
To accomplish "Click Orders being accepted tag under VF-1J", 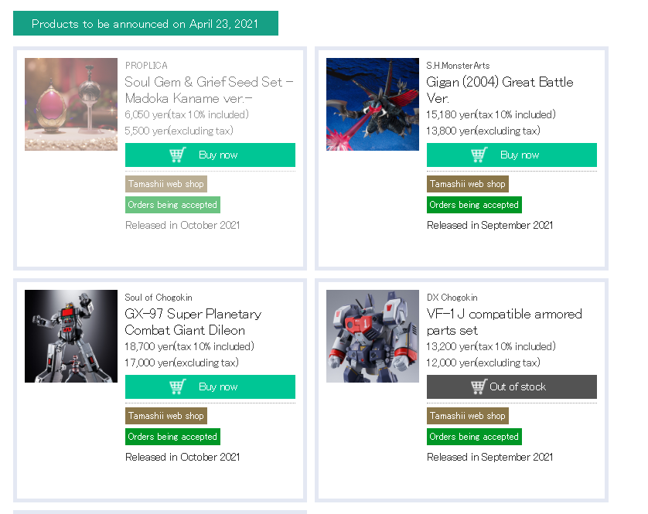I will click(474, 437).
